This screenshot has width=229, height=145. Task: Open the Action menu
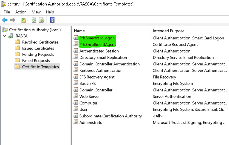click(x=21, y=12)
